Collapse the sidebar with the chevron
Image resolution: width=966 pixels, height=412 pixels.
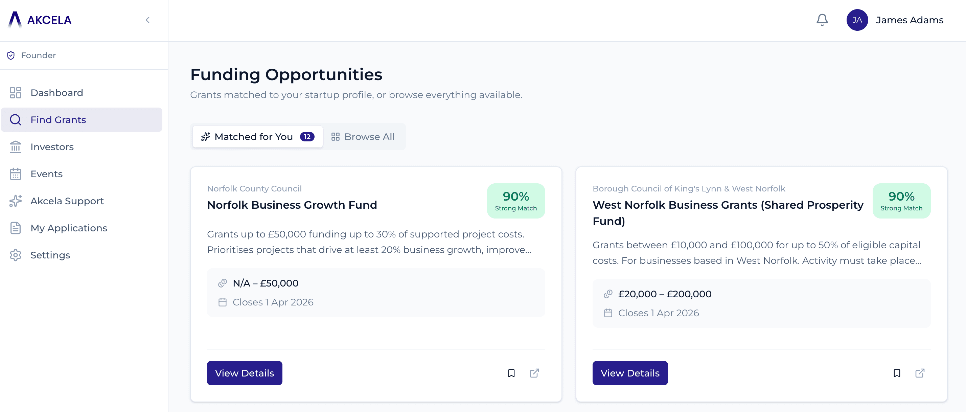[147, 20]
